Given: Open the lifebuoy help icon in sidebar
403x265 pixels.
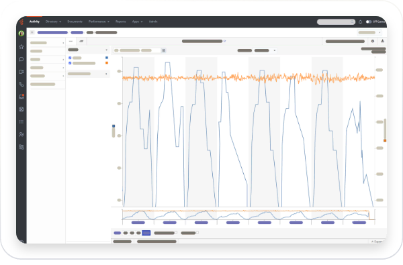Looking at the screenshot, I should [21, 109].
